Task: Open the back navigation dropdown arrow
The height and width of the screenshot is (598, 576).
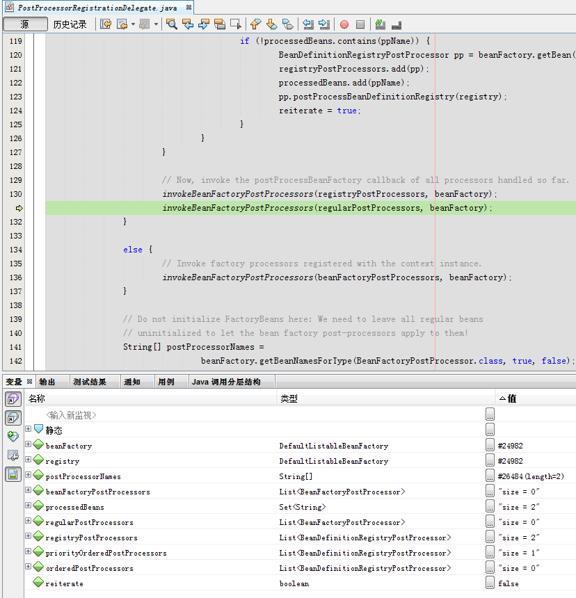Action: coord(133,24)
